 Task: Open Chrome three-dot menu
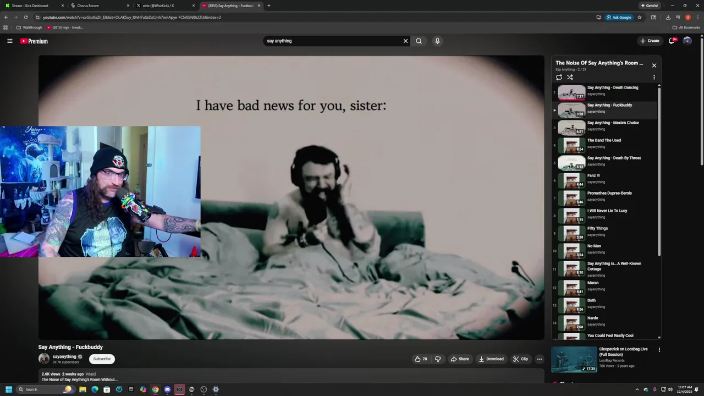point(698,17)
